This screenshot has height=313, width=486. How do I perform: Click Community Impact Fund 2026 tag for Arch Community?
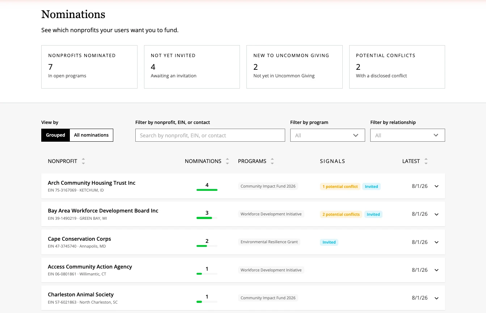[268, 186]
